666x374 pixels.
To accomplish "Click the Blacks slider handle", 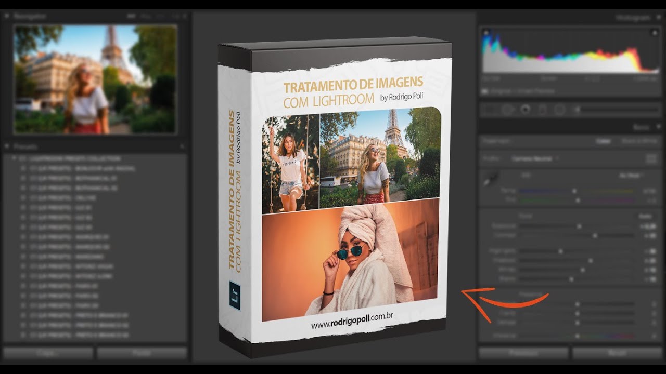I will [571, 279].
